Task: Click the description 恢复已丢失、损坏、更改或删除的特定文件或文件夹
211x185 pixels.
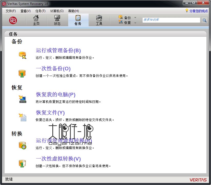Action: 75,120
